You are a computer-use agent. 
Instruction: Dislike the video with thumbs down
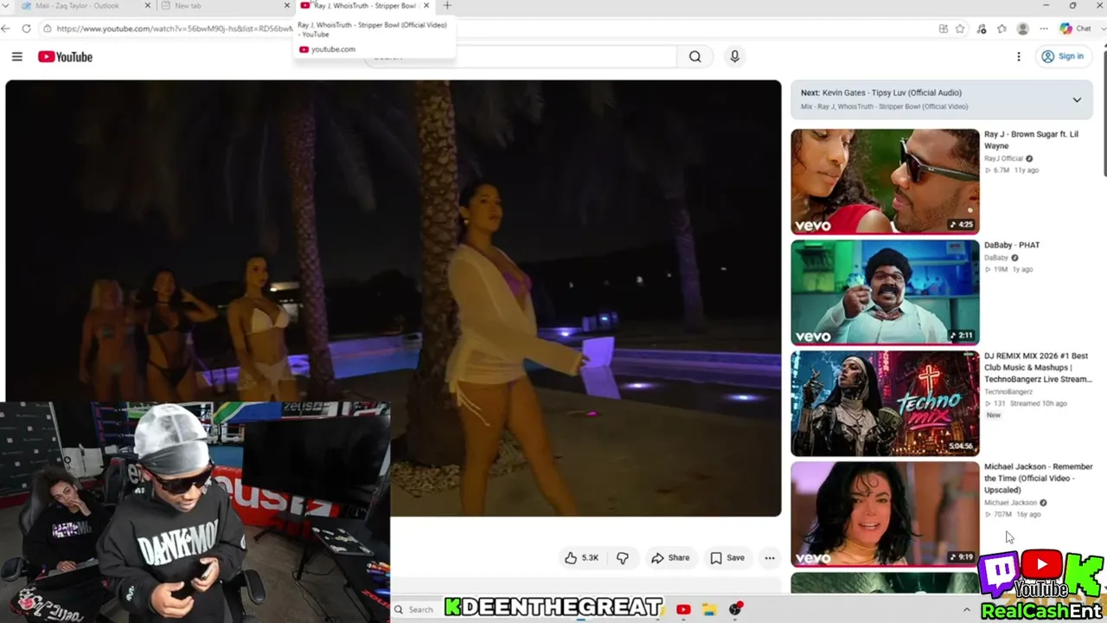click(623, 558)
